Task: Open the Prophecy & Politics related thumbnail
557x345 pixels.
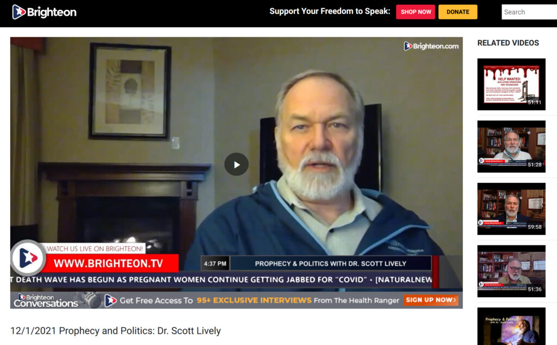Action: tap(511, 326)
